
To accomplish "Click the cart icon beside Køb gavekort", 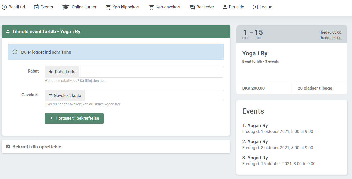I will tap(151, 7).
